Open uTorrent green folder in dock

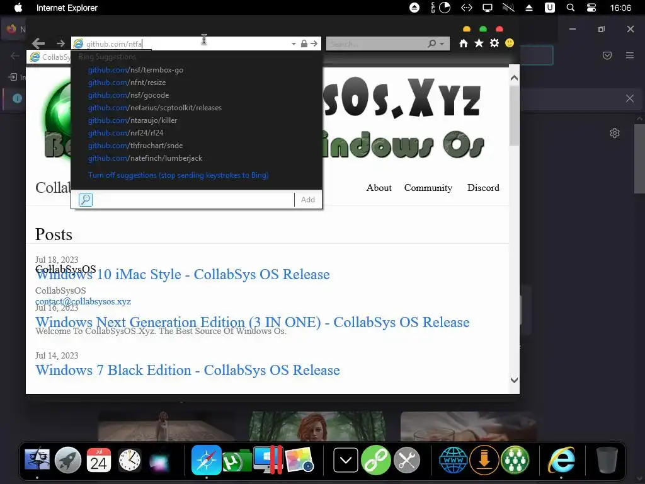[237, 461]
